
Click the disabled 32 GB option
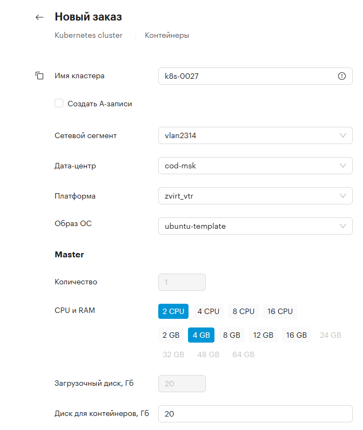point(173,354)
